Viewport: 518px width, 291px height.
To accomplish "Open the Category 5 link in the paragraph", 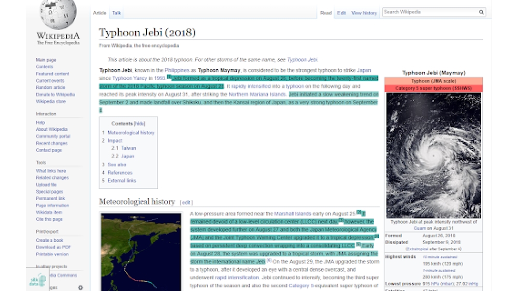I will (x=301, y=286).
